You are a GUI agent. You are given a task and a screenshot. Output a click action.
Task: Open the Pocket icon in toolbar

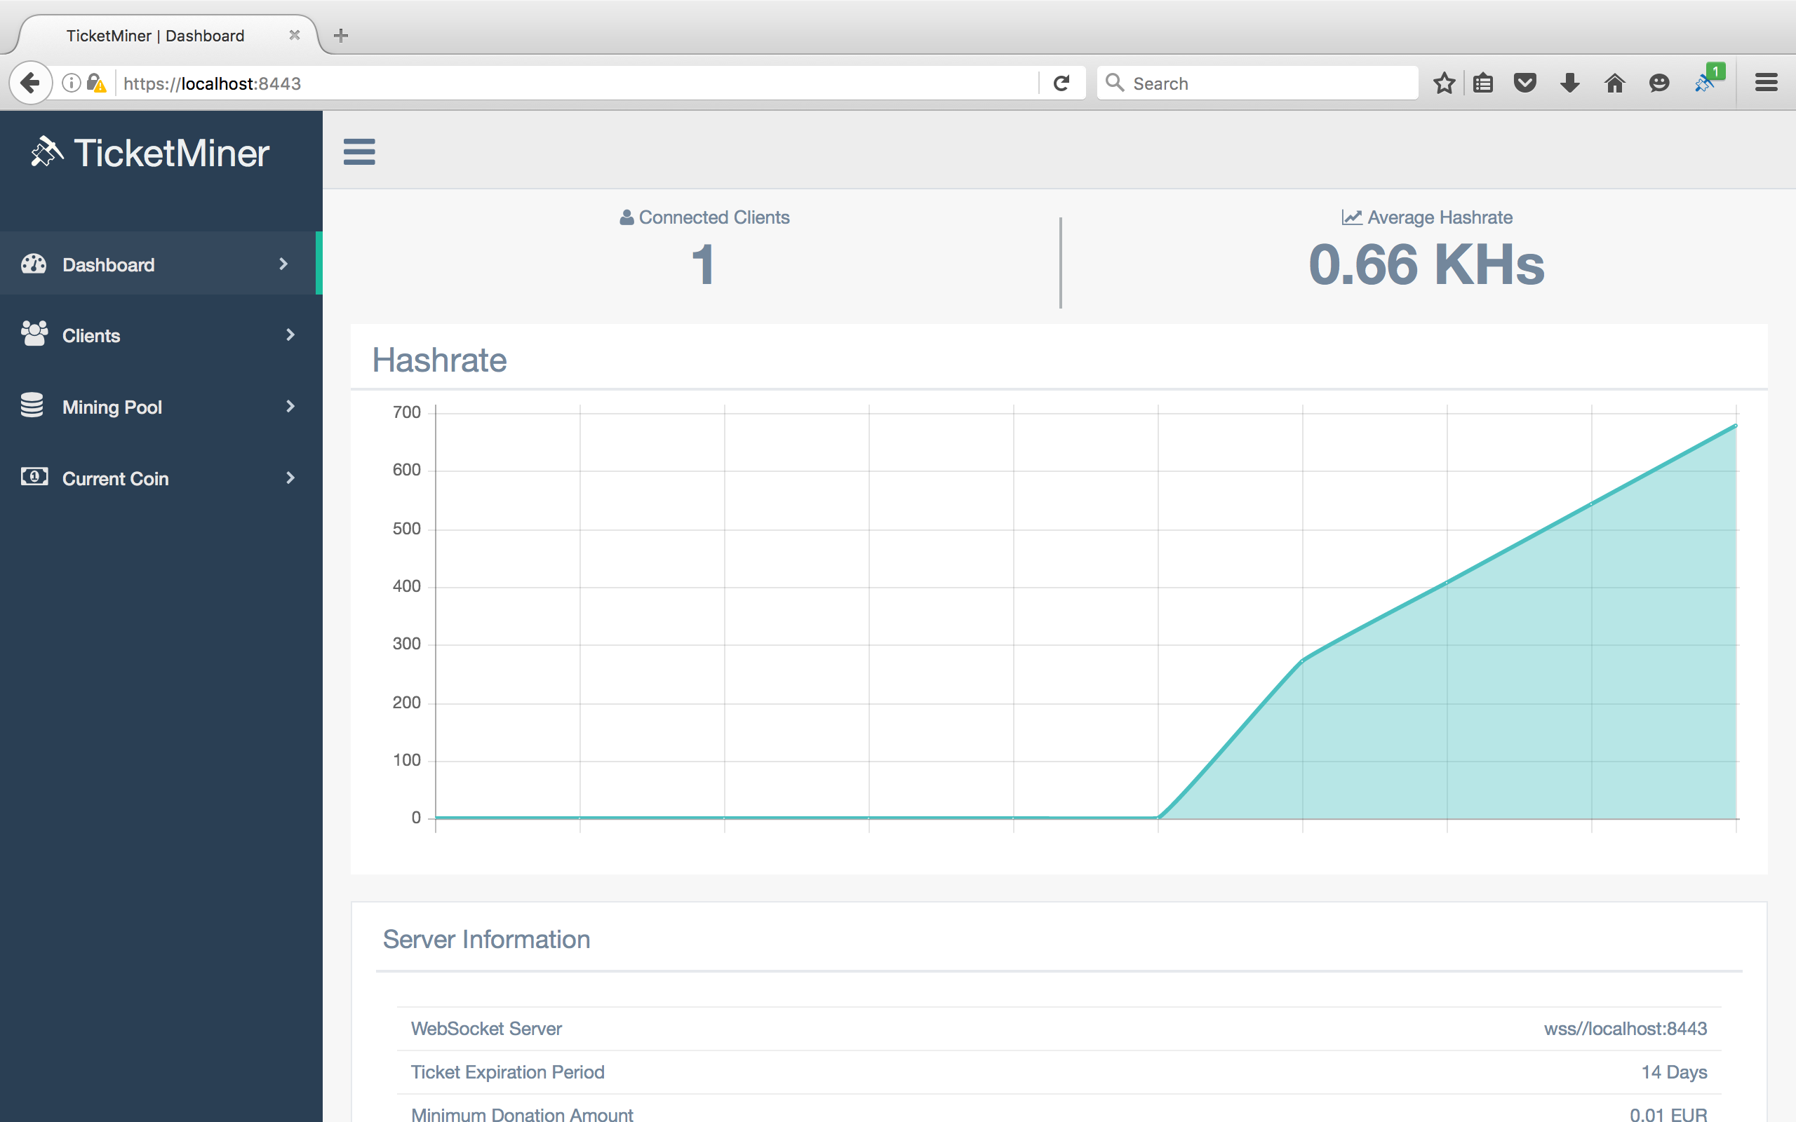[1524, 83]
